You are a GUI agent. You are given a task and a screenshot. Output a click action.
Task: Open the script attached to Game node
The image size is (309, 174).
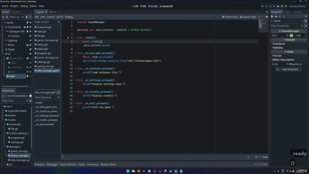tap(28, 23)
